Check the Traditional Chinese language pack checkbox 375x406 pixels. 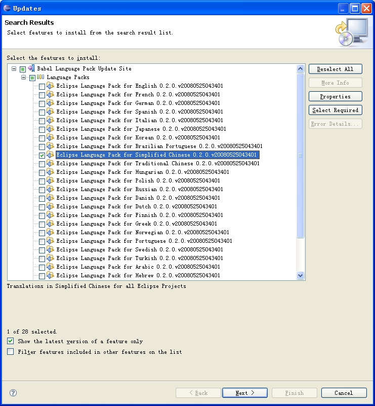pos(42,164)
